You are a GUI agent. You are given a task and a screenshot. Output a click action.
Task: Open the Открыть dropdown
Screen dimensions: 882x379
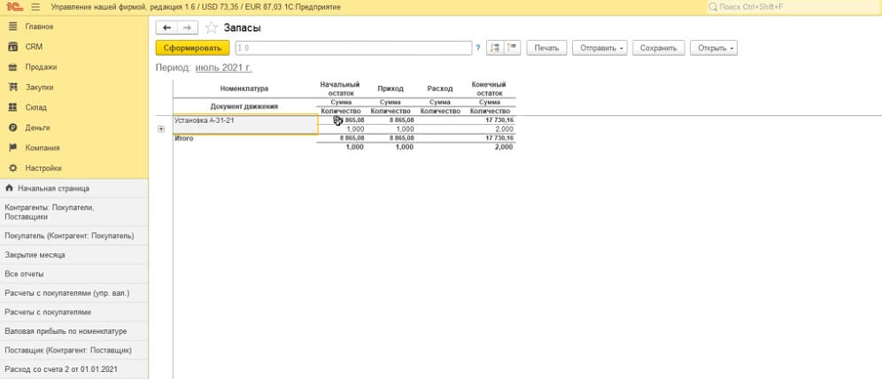point(716,48)
